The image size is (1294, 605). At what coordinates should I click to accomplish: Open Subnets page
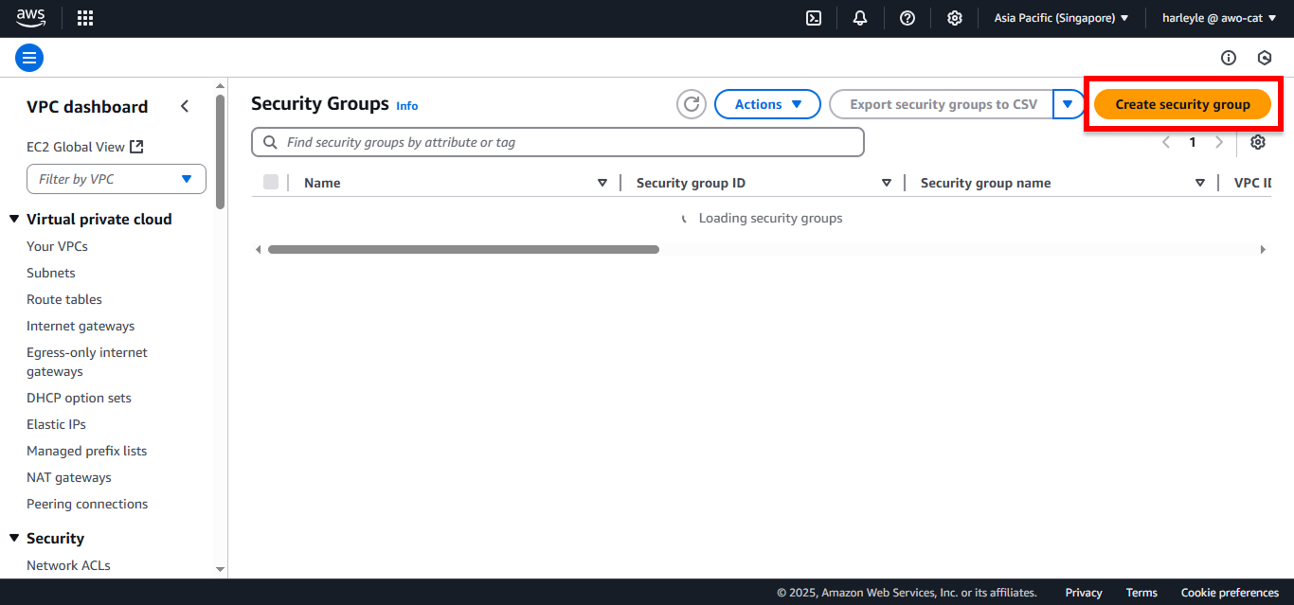(51, 273)
